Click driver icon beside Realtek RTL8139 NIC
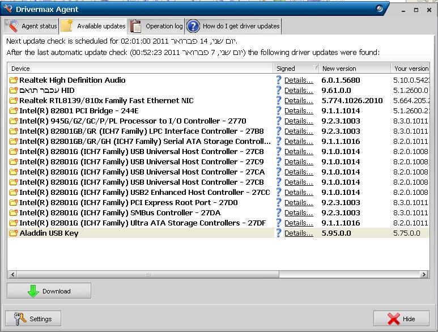 click(x=13, y=101)
